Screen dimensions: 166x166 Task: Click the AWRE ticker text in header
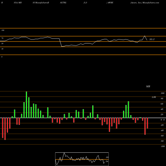110,3
